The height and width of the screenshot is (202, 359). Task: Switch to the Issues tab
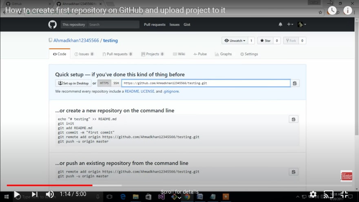click(84, 54)
